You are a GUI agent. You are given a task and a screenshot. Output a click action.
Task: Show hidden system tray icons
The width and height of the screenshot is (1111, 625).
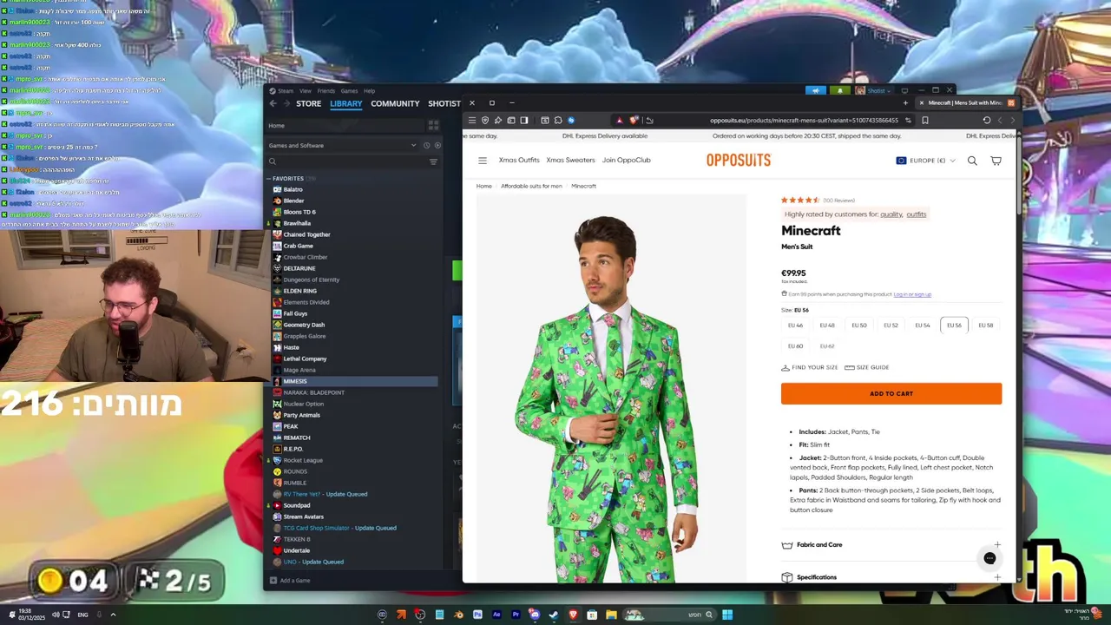click(112, 615)
